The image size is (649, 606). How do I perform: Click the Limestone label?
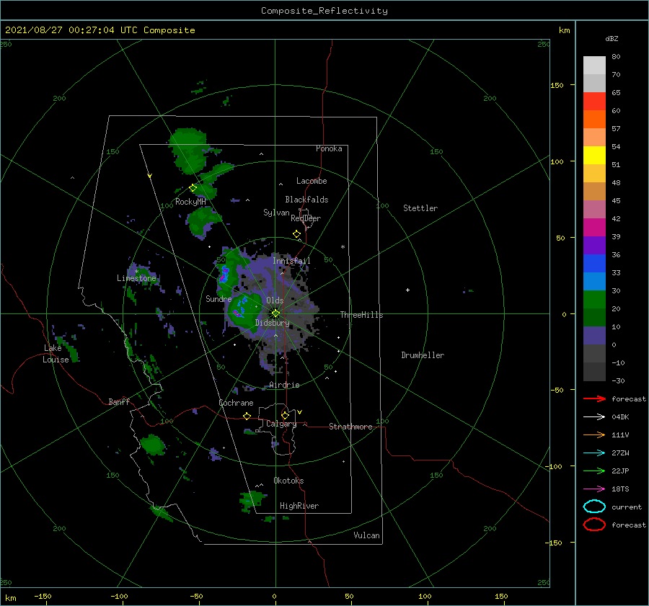click(x=136, y=278)
